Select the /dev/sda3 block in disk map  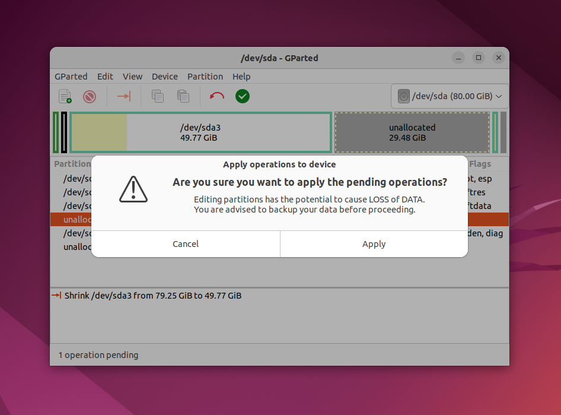[200, 132]
